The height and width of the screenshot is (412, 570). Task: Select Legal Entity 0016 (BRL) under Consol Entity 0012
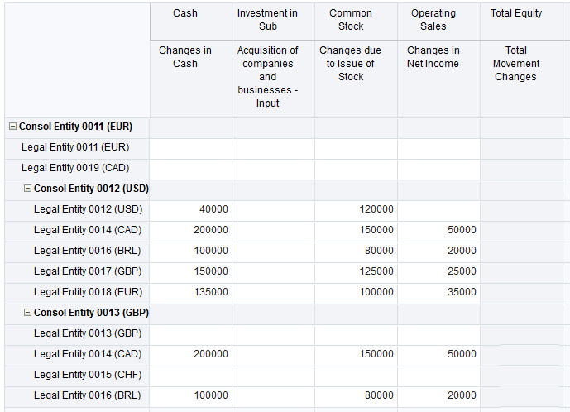coord(87,251)
